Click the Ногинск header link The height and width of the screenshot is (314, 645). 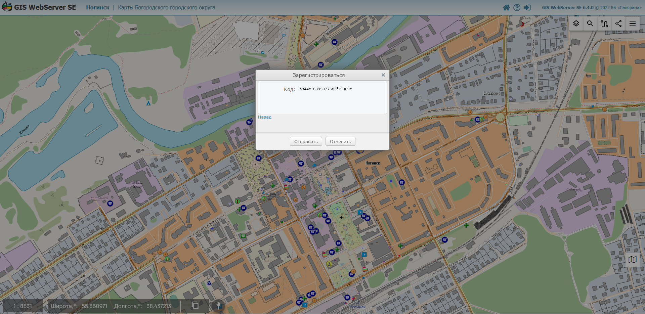pos(98,7)
